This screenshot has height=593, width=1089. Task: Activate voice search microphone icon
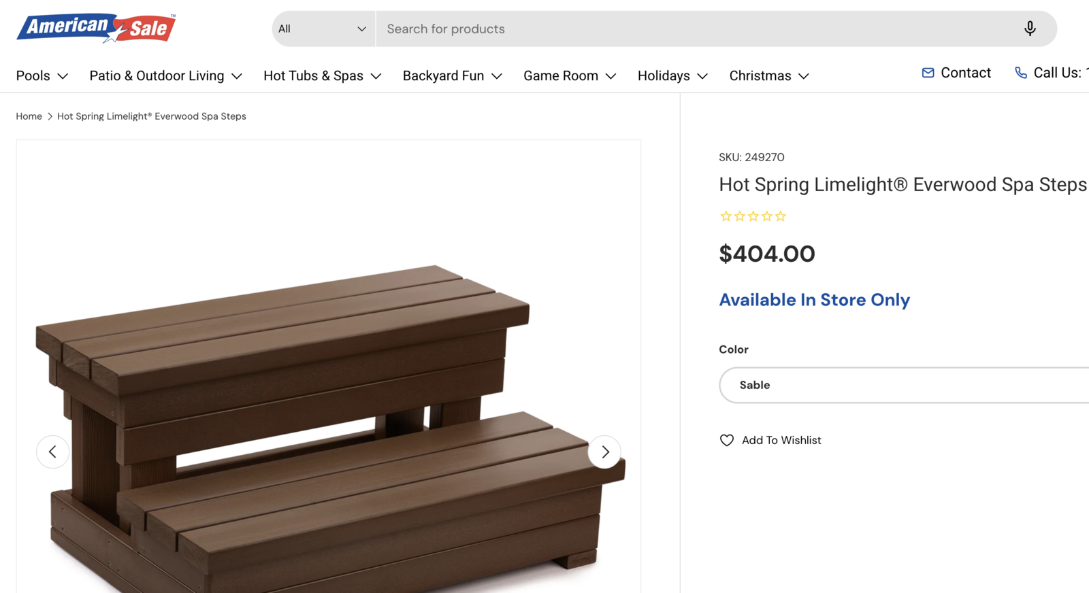coord(1029,29)
